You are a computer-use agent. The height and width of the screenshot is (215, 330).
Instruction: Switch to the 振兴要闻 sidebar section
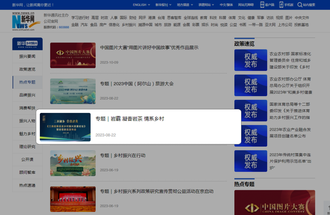click(27, 56)
